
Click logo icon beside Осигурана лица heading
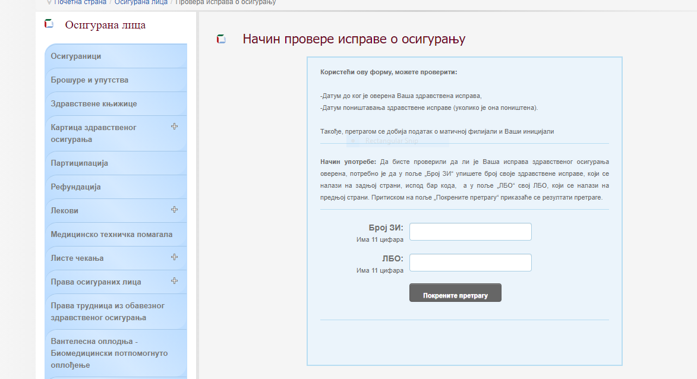tap(49, 24)
